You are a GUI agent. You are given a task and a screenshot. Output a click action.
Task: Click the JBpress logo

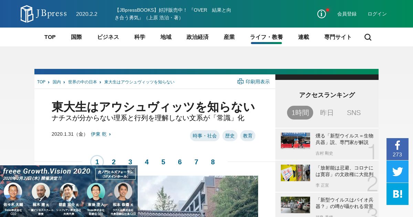pos(44,14)
